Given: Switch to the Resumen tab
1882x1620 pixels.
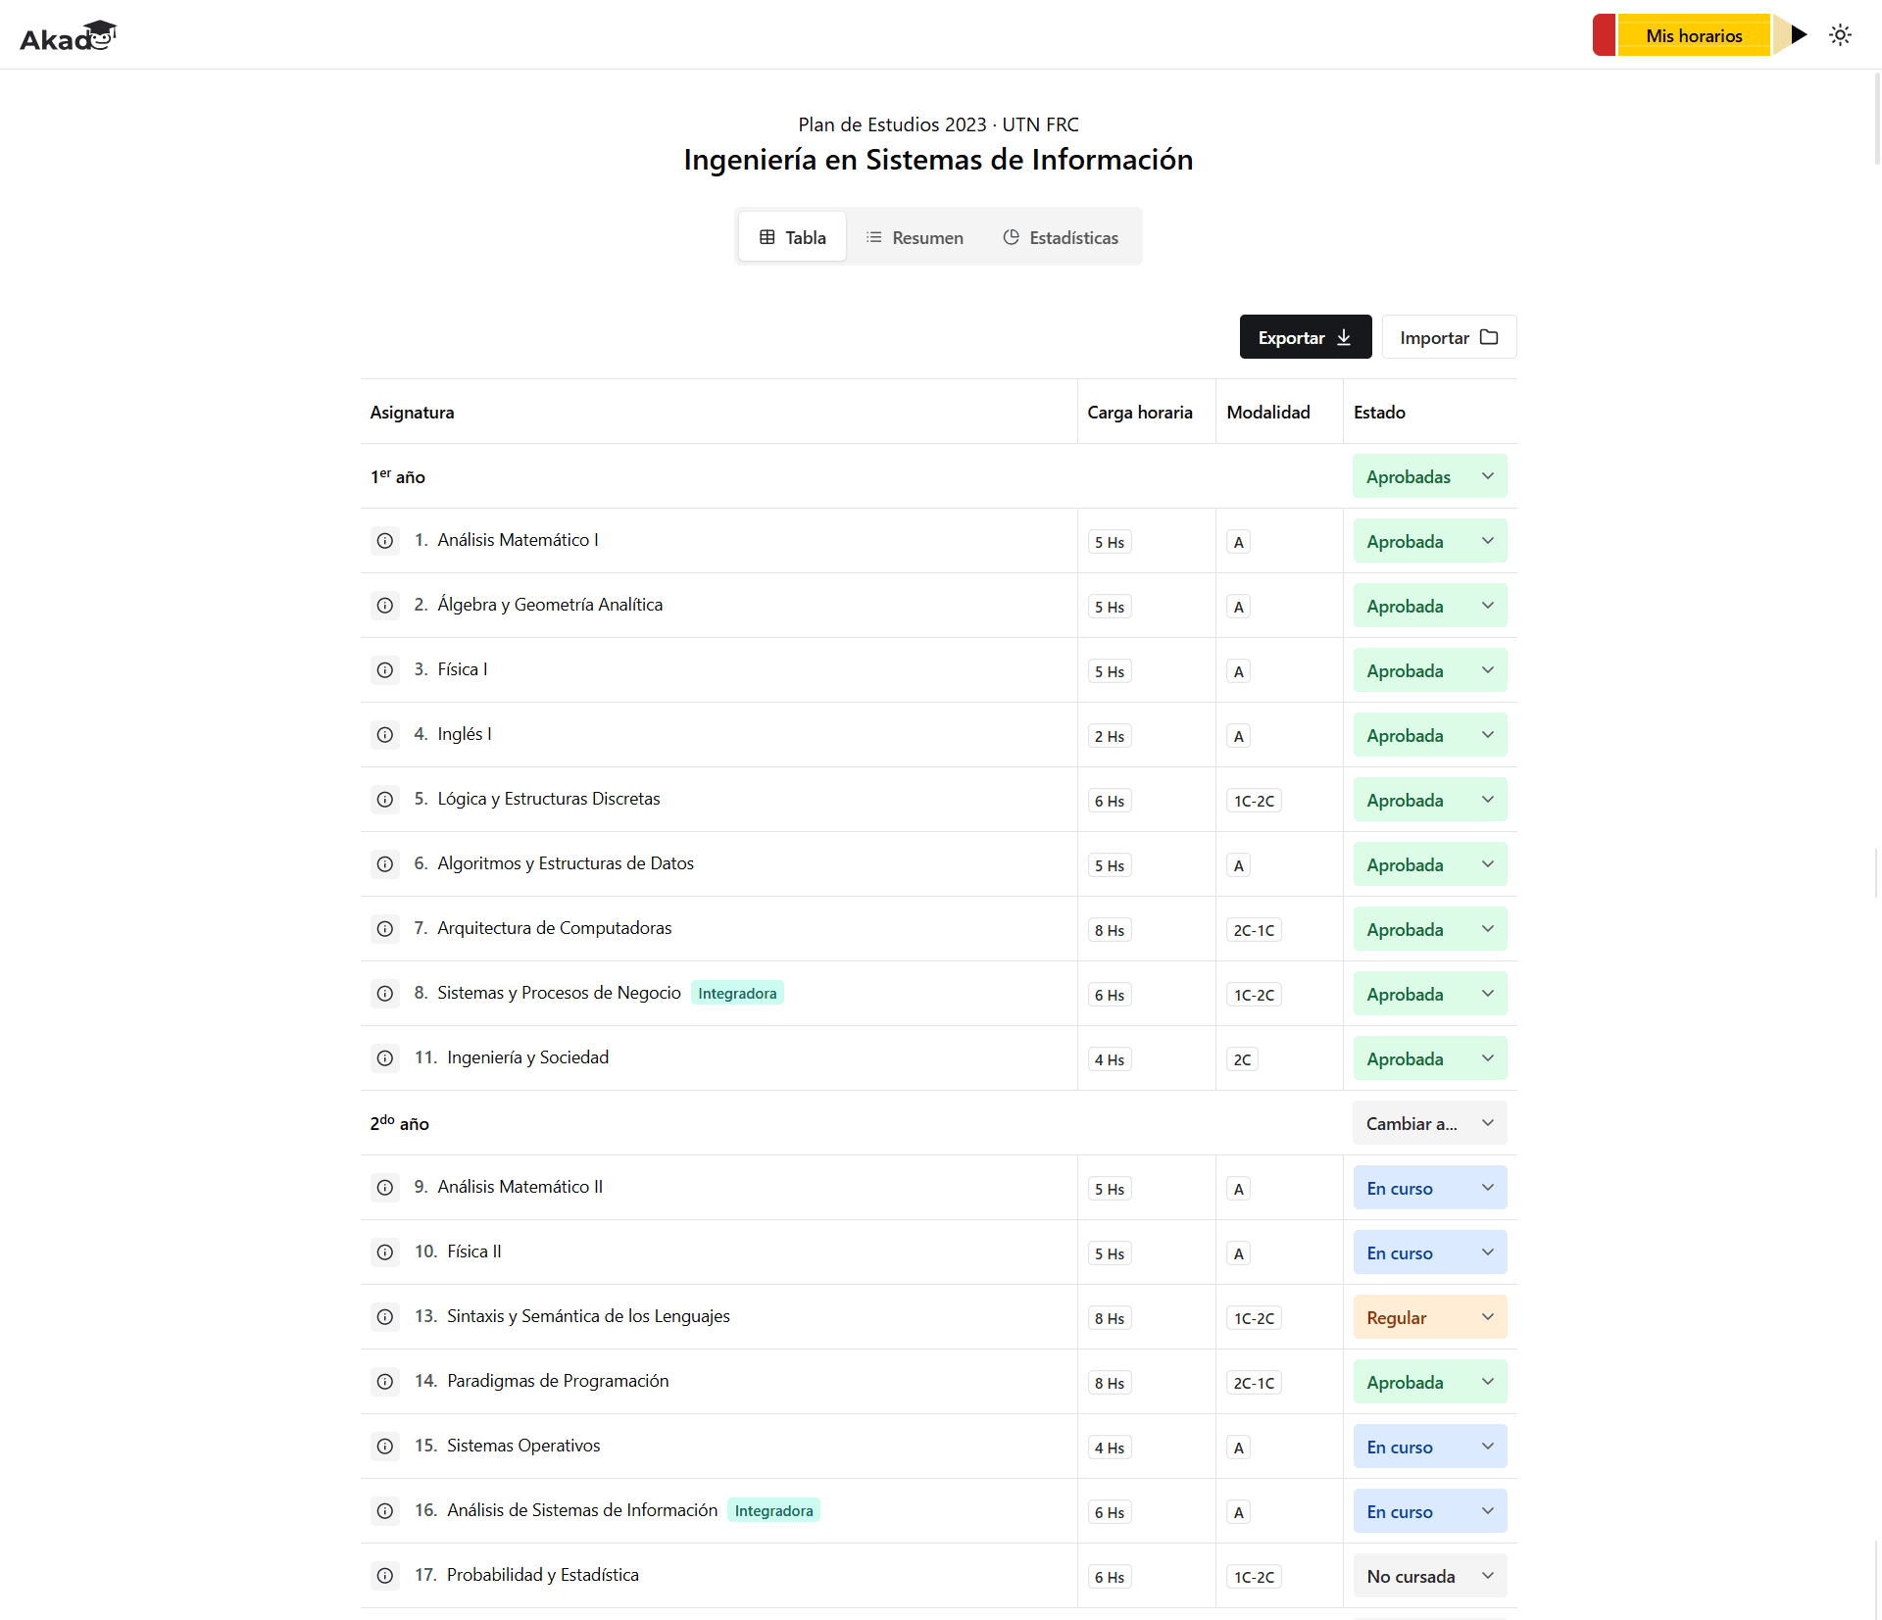Looking at the screenshot, I should tap(915, 237).
